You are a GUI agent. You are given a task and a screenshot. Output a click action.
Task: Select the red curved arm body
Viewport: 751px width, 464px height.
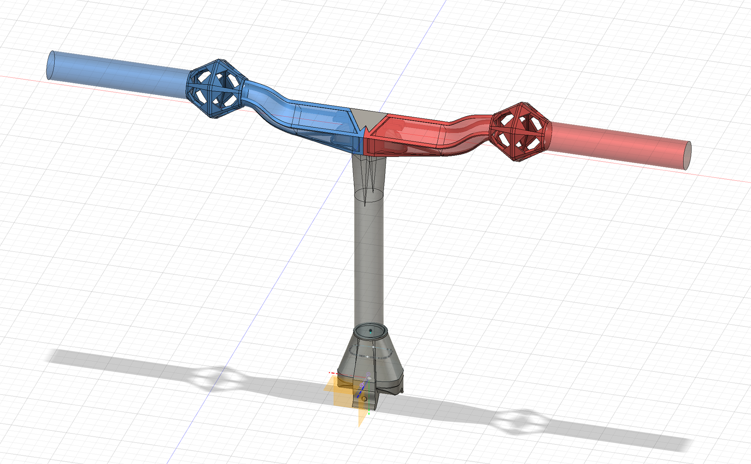point(426,135)
